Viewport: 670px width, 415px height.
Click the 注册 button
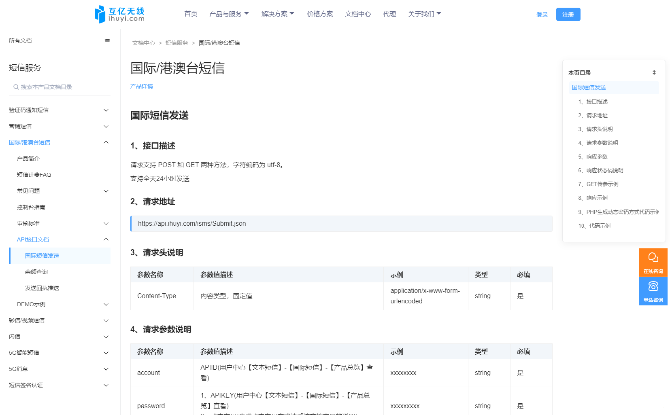coord(568,14)
